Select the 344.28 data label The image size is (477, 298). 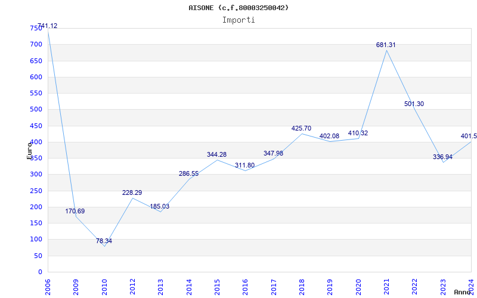216,154
